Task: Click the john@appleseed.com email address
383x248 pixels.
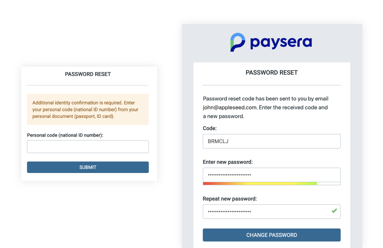Action: 230,108
